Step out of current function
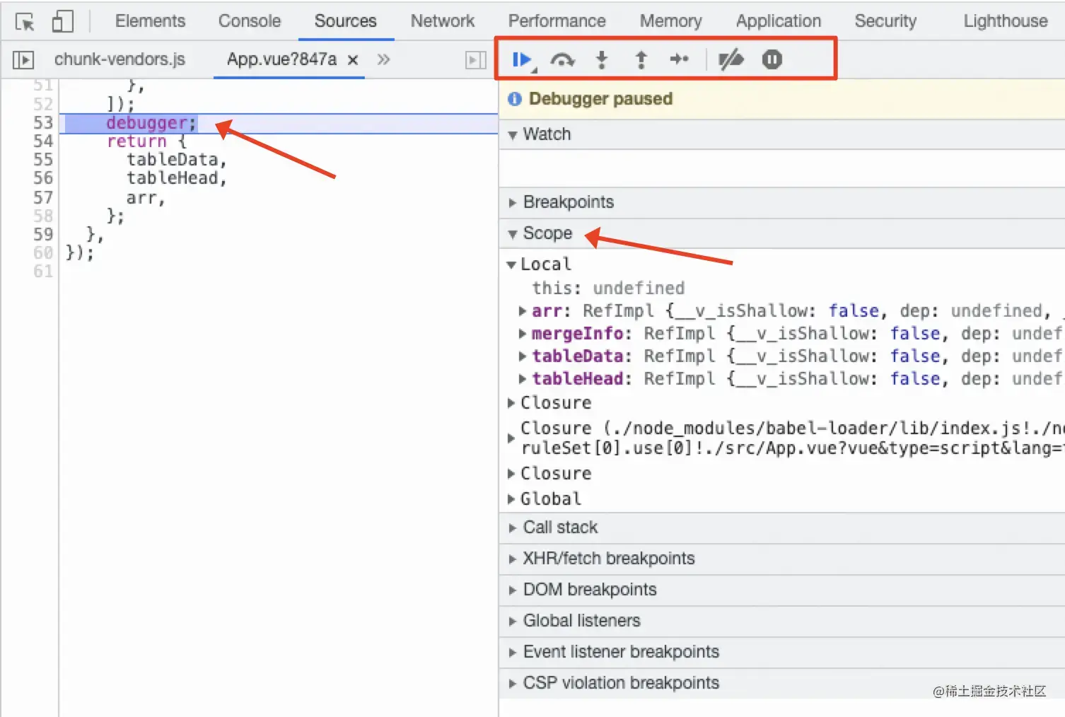Image resolution: width=1065 pixels, height=717 pixels. pos(641,59)
